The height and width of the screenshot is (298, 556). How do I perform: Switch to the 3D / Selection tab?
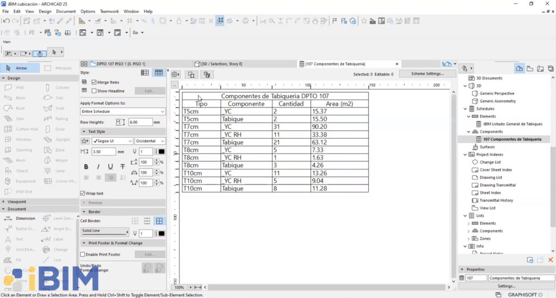[222, 64]
